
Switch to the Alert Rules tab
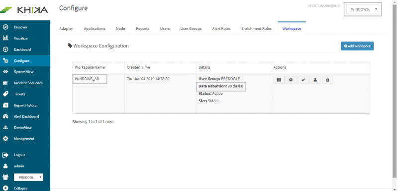click(221, 28)
